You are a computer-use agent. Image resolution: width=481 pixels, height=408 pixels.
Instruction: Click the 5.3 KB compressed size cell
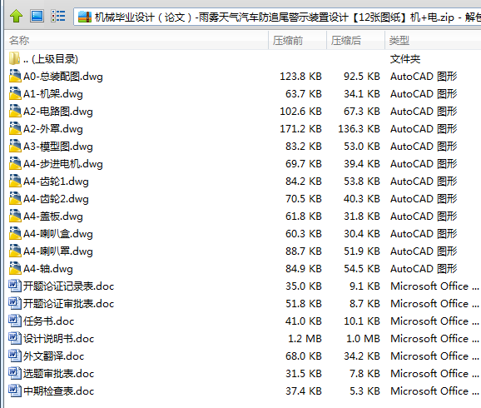(x=364, y=391)
